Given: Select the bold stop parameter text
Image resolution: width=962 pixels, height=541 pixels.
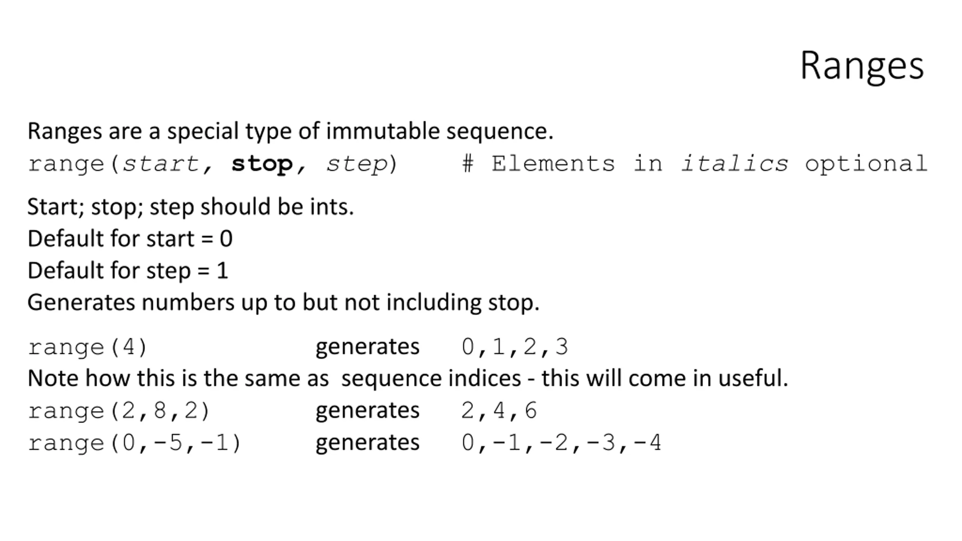Looking at the screenshot, I should point(262,165).
